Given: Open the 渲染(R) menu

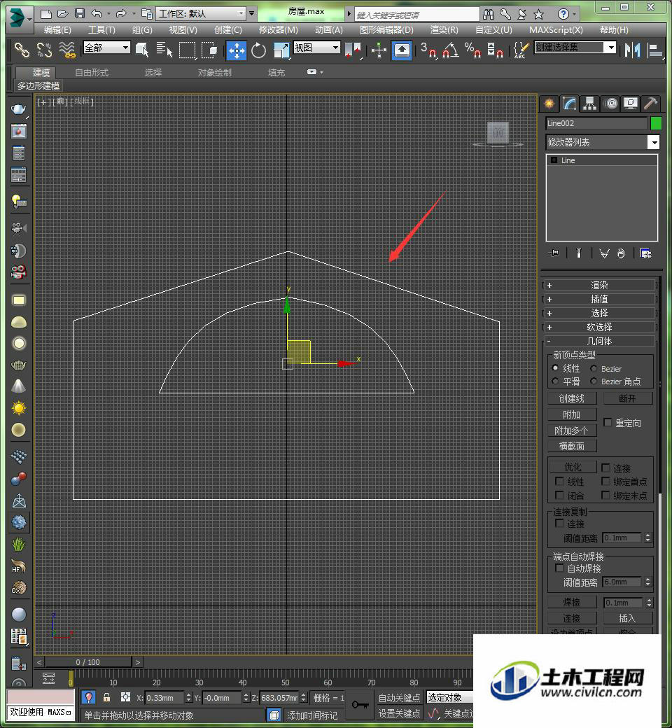Looking at the screenshot, I should pos(444,29).
